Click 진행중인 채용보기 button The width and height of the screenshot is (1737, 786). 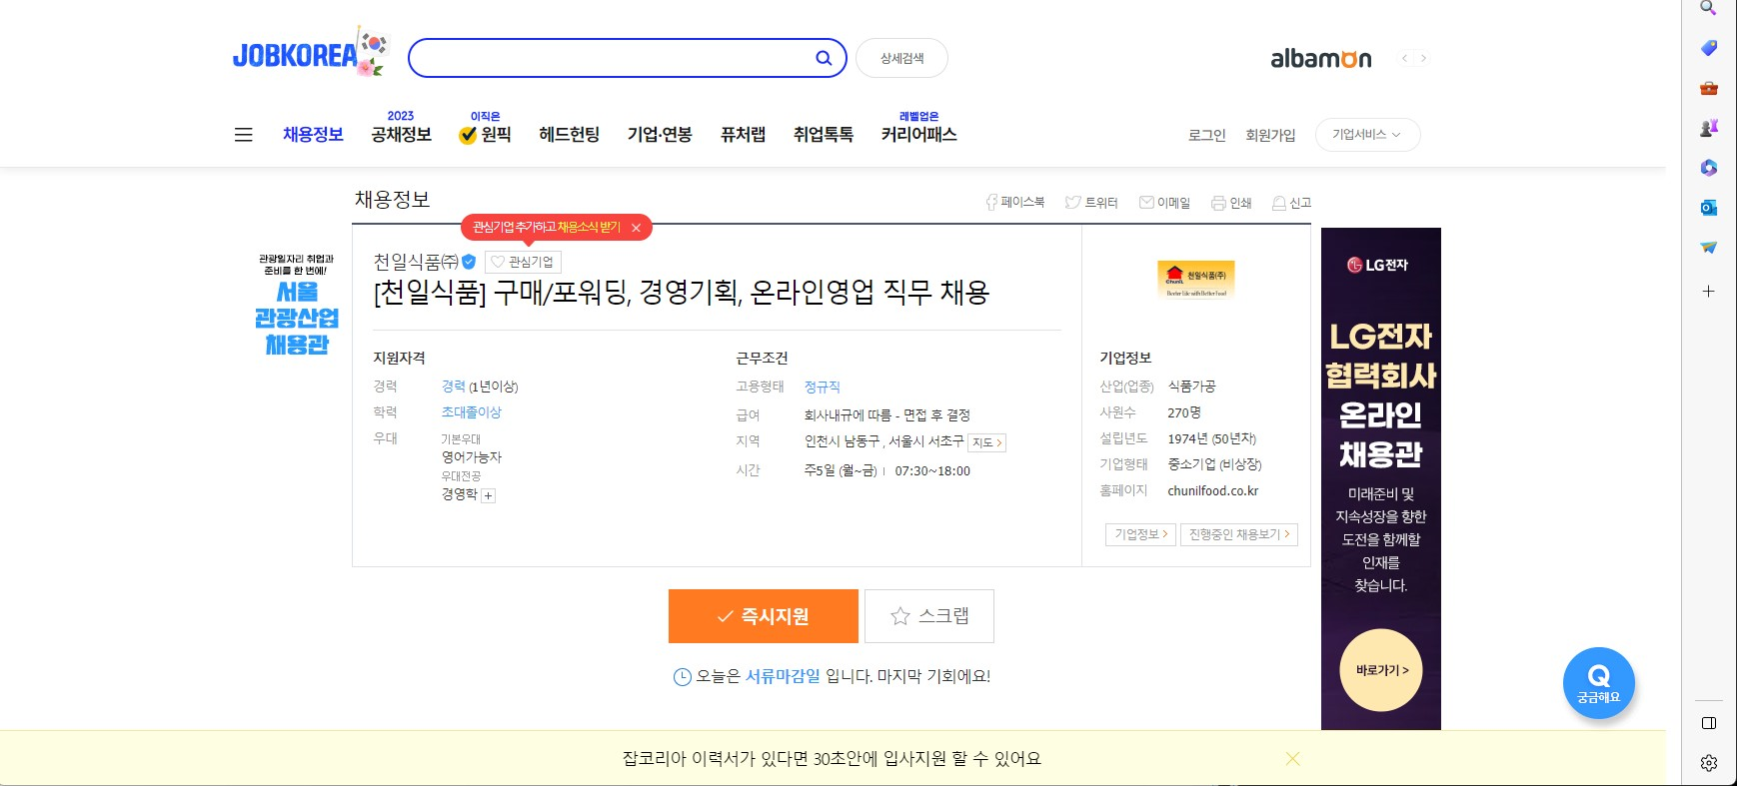click(x=1239, y=534)
